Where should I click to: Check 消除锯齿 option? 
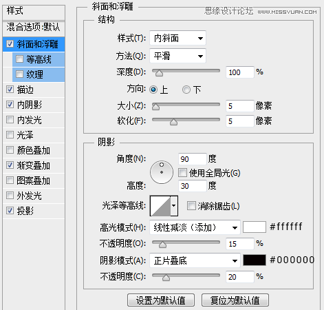coord(191,205)
